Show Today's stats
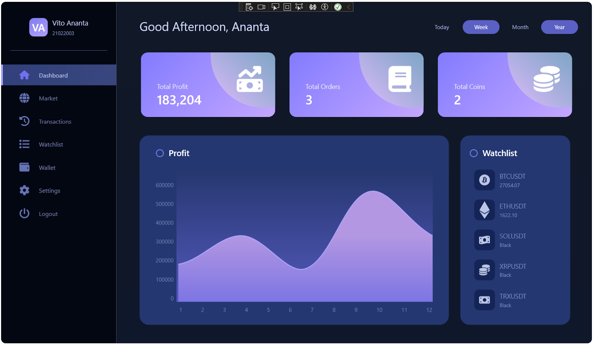This screenshot has width=593, height=344. [x=442, y=27]
